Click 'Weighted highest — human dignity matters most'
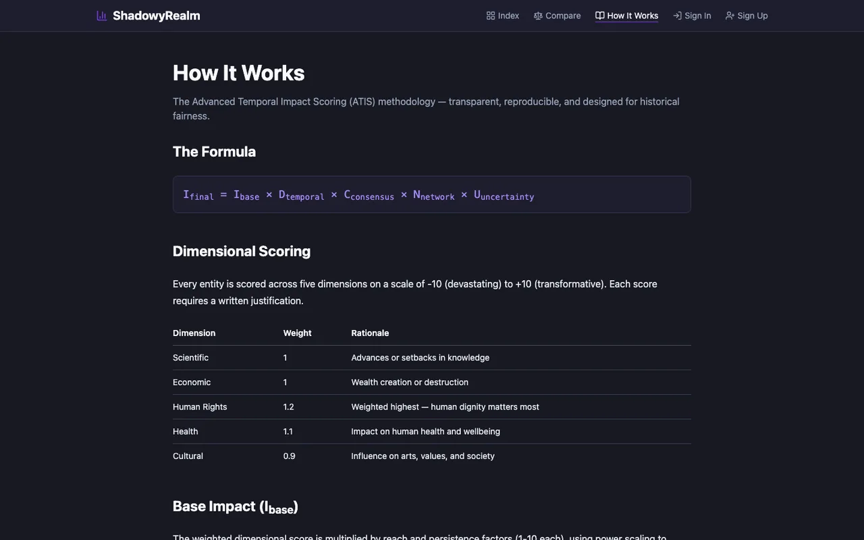The image size is (864, 540). coord(446,407)
